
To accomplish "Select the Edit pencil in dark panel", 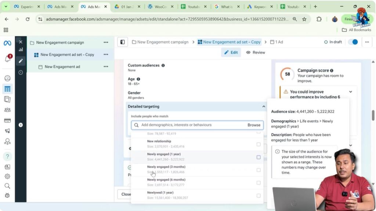I will click(x=21, y=61).
